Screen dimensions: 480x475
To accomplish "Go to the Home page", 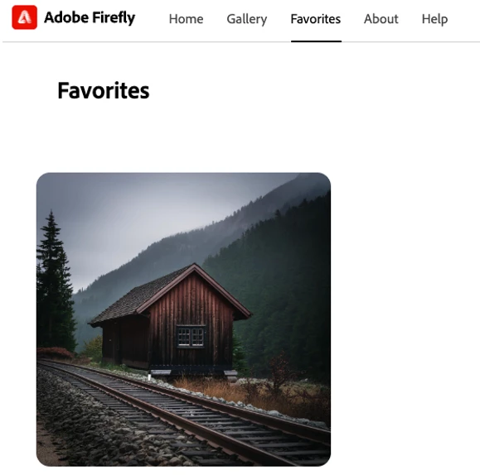I will [x=187, y=19].
